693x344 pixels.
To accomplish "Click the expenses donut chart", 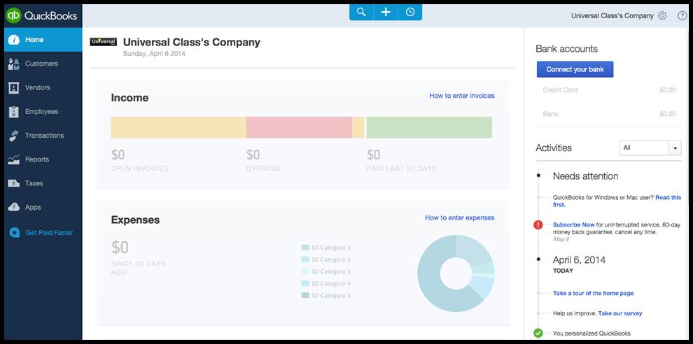I will click(x=456, y=273).
